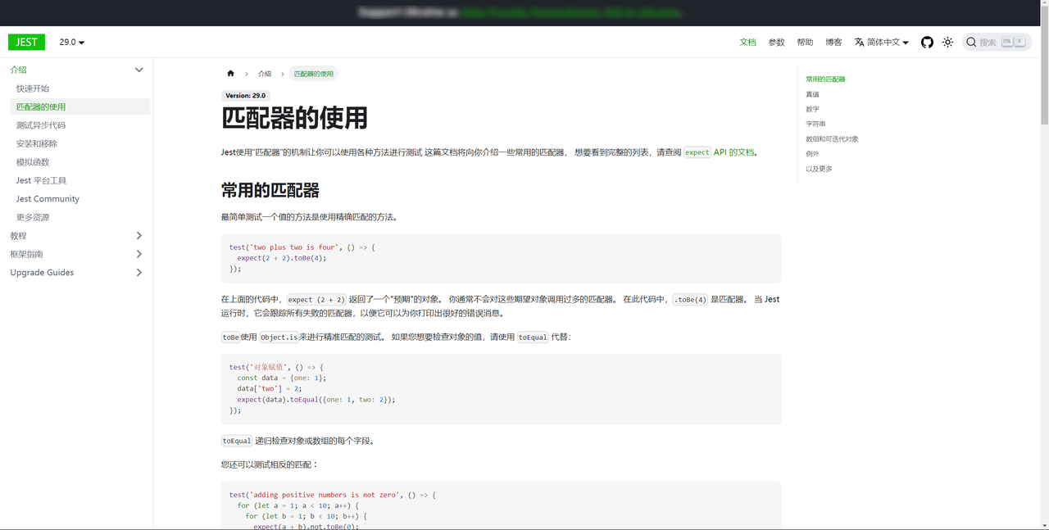Click the 'two plus two is four' code block
The height and width of the screenshot is (530, 1049).
[501, 258]
